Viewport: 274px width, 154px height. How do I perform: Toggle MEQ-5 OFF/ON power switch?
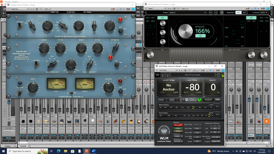(121, 31)
